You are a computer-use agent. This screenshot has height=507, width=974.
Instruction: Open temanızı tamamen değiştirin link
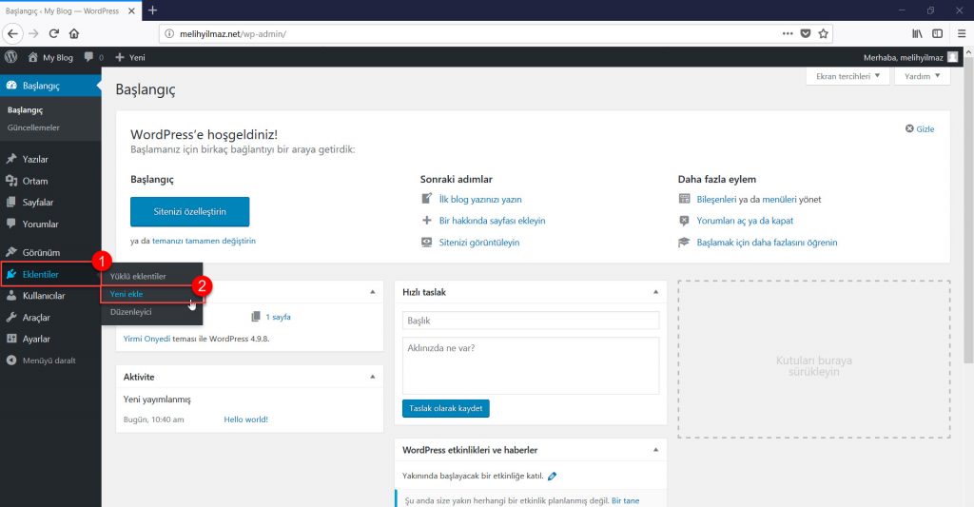point(204,241)
